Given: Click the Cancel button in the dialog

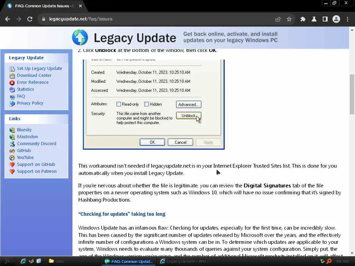Looking at the screenshot, I should [180, 142].
